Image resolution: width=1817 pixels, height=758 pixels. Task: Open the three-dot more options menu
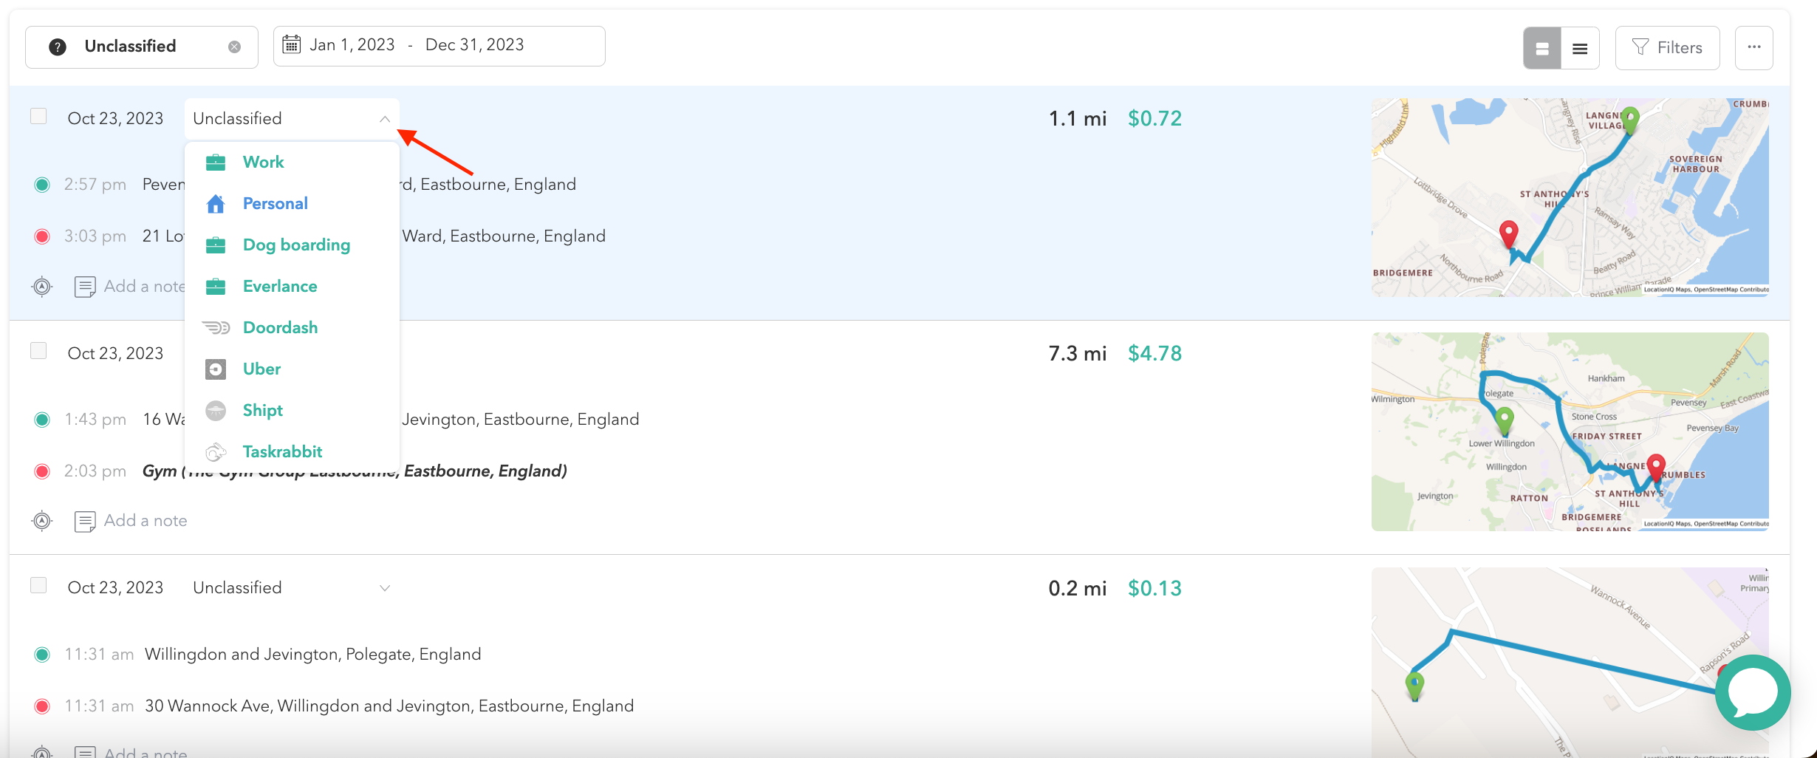[x=1753, y=48]
